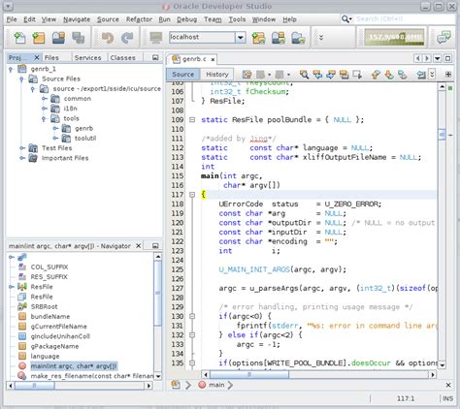
Task: Open the Navigate menu
Action: tap(77, 19)
